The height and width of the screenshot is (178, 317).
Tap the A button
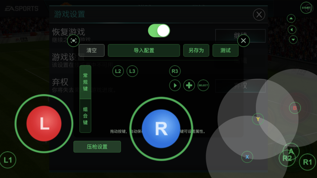291,151
